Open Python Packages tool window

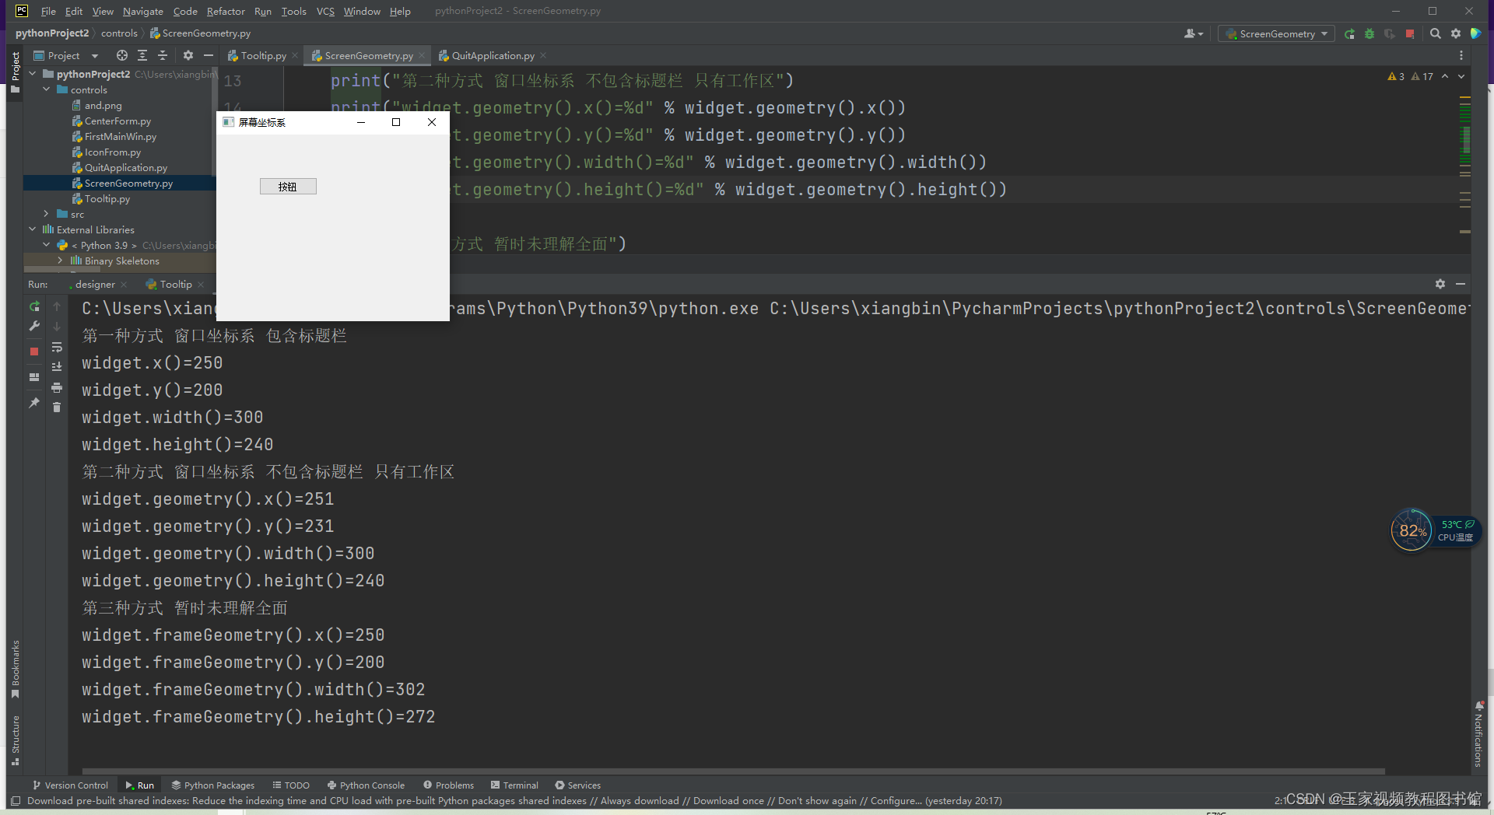point(212,785)
